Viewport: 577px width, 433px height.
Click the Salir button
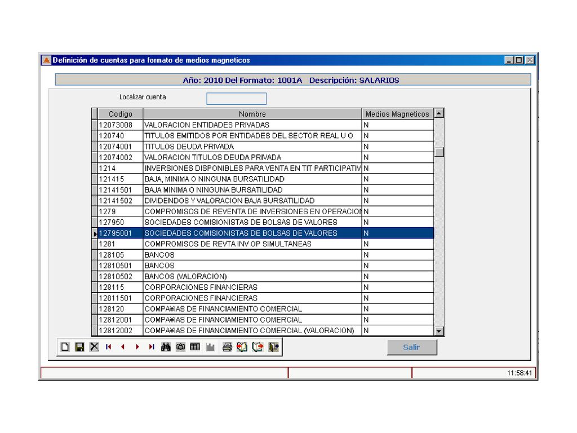point(412,347)
